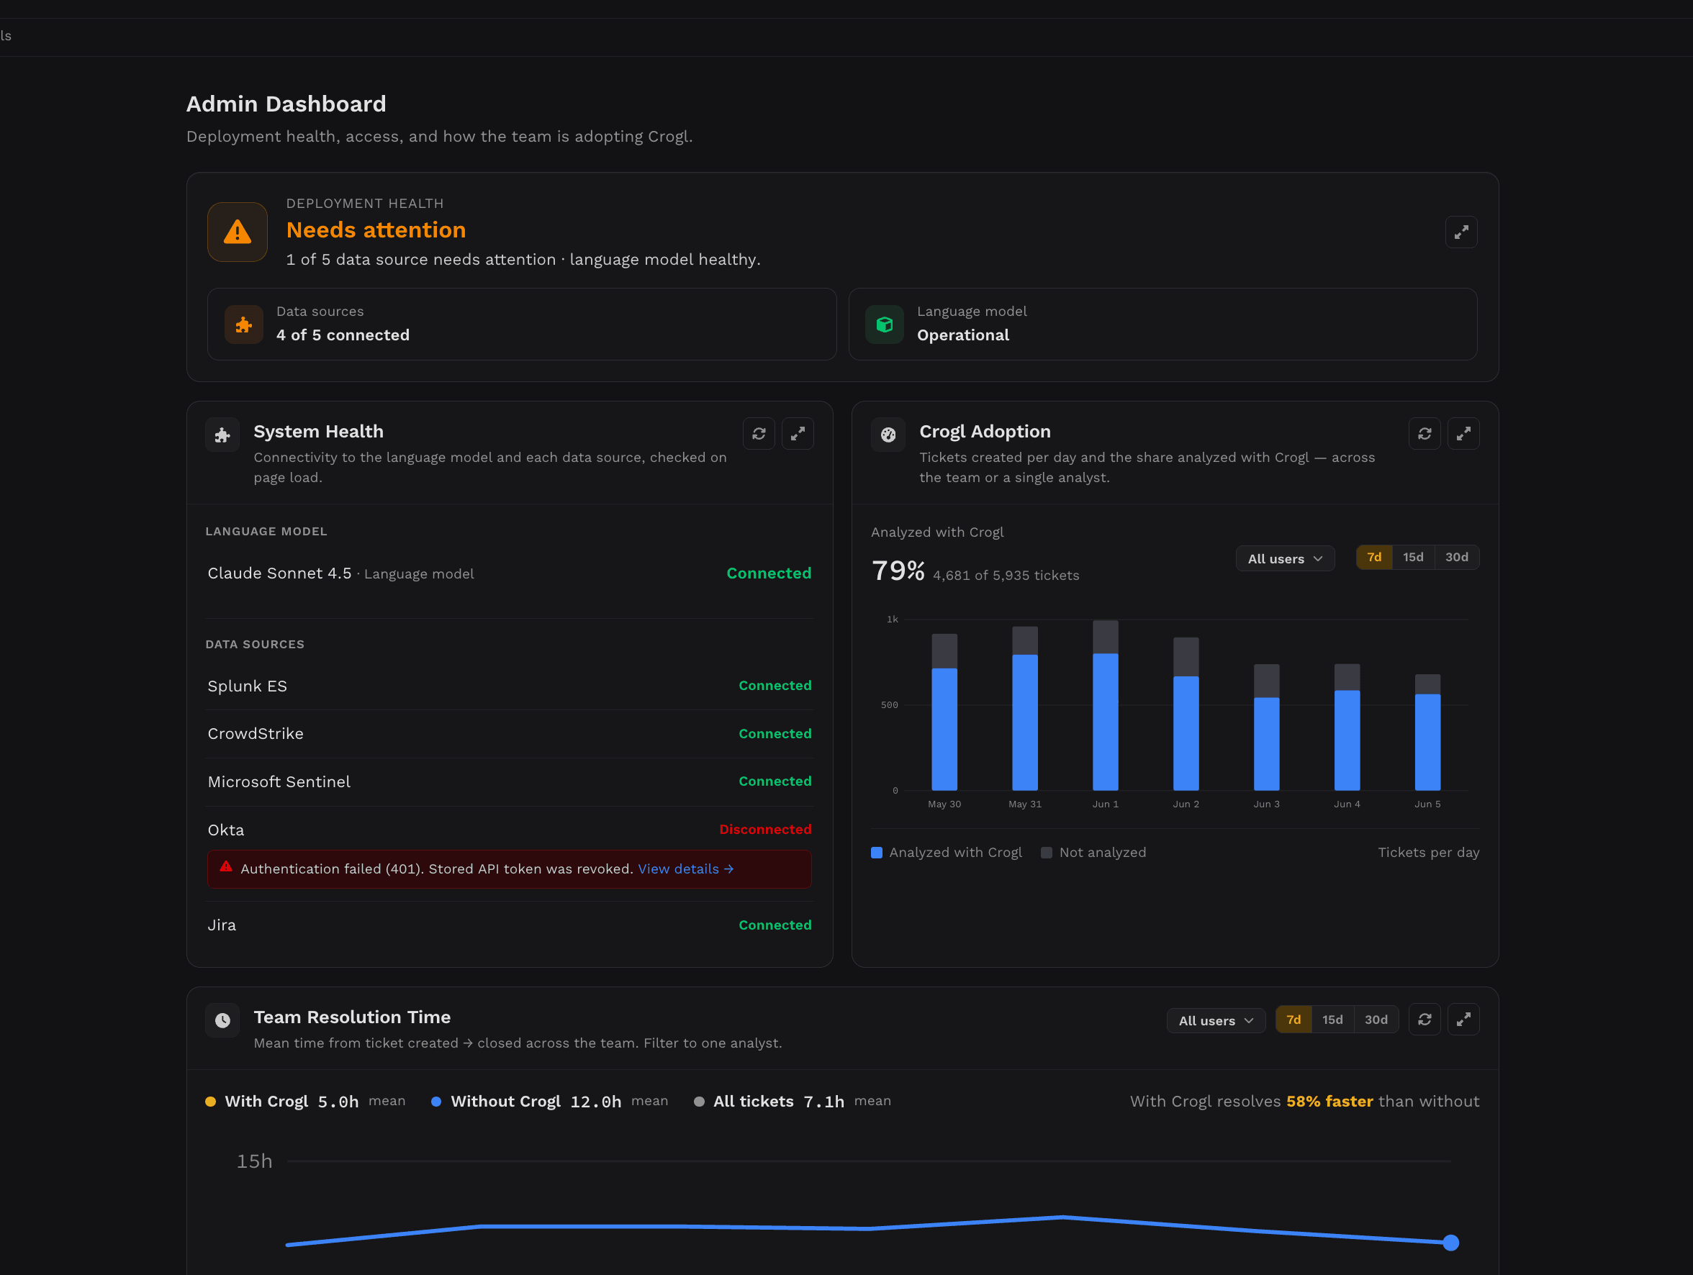Screen dimensions: 1693x1275
Task: Click the Admin Dashboard title
Action: [286, 104]
